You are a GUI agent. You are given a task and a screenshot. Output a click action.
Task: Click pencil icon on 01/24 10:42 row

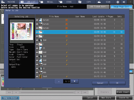[67, 44]
